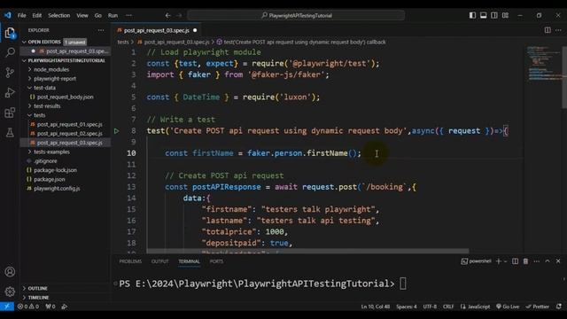Expand the node_modules folder
Screen dimensions: 567x319
click(51, 69)
